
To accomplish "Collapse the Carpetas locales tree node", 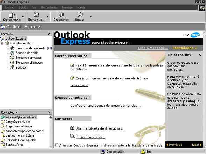I will coord(2,43).
